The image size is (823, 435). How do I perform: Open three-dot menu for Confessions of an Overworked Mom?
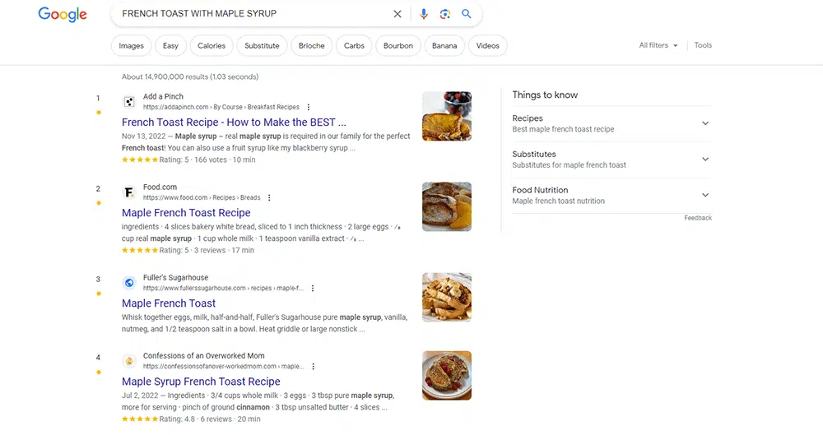pyautogui.click(x=314, y=366)
